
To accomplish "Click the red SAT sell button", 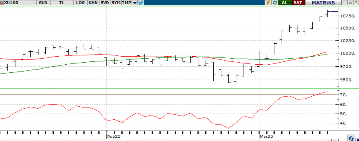I will 298,3.
